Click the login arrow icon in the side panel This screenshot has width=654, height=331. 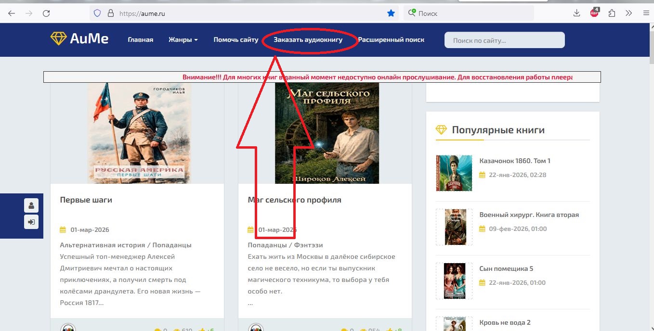point(31,222)
